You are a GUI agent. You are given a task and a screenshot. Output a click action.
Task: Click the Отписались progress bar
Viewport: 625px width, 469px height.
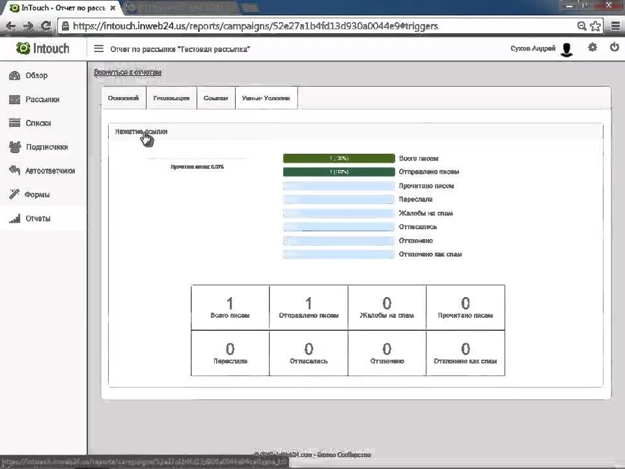(x=339, y=227)
